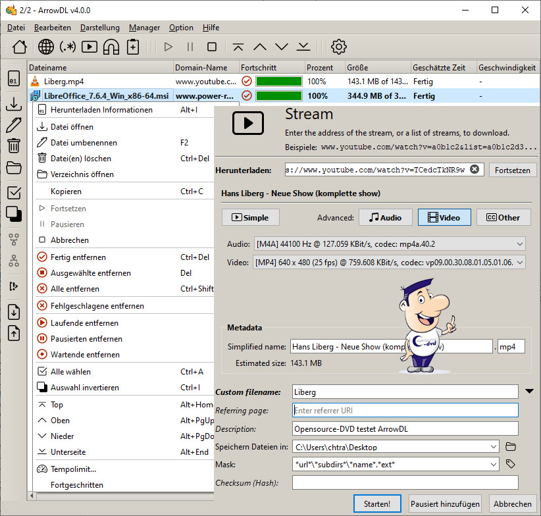The height and width of the screenshot is (516, 541).
Task: Click the home icon in toolbar
Action: [x=20, y=47]
